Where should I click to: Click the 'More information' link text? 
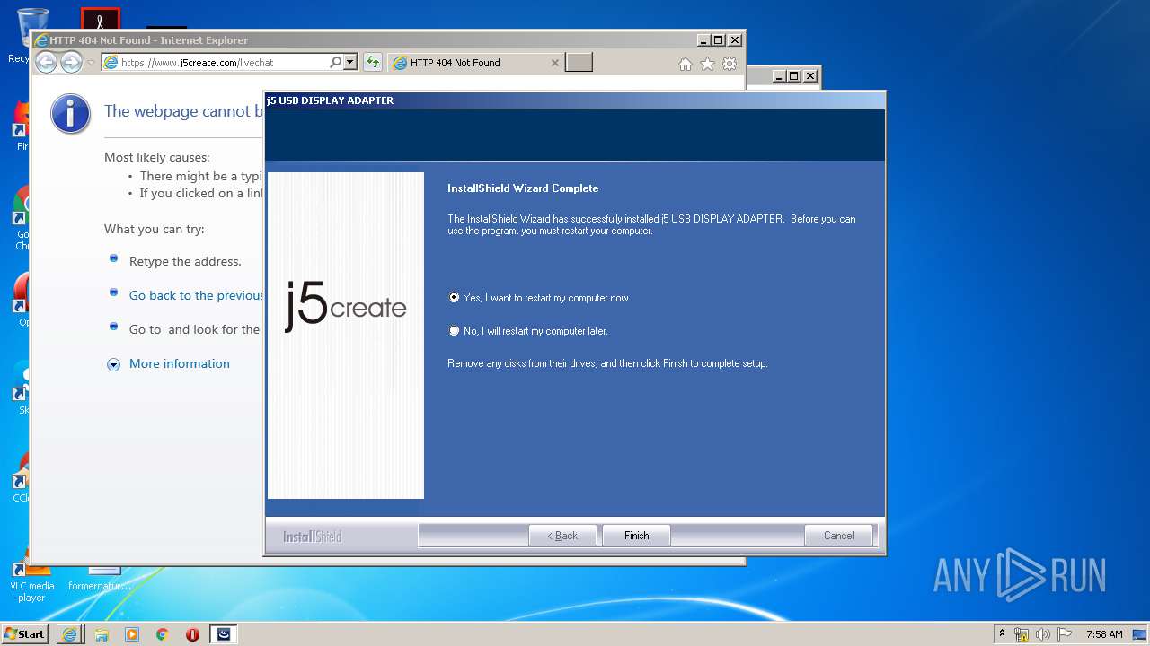click(179, 363)
